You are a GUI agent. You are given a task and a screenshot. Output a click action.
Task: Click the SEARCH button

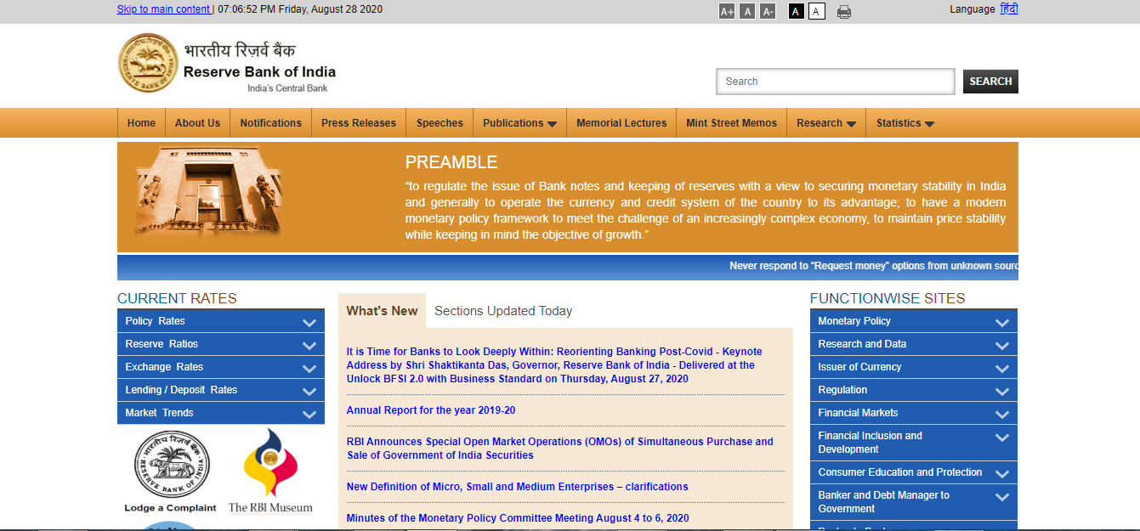(x=990, y=82)
